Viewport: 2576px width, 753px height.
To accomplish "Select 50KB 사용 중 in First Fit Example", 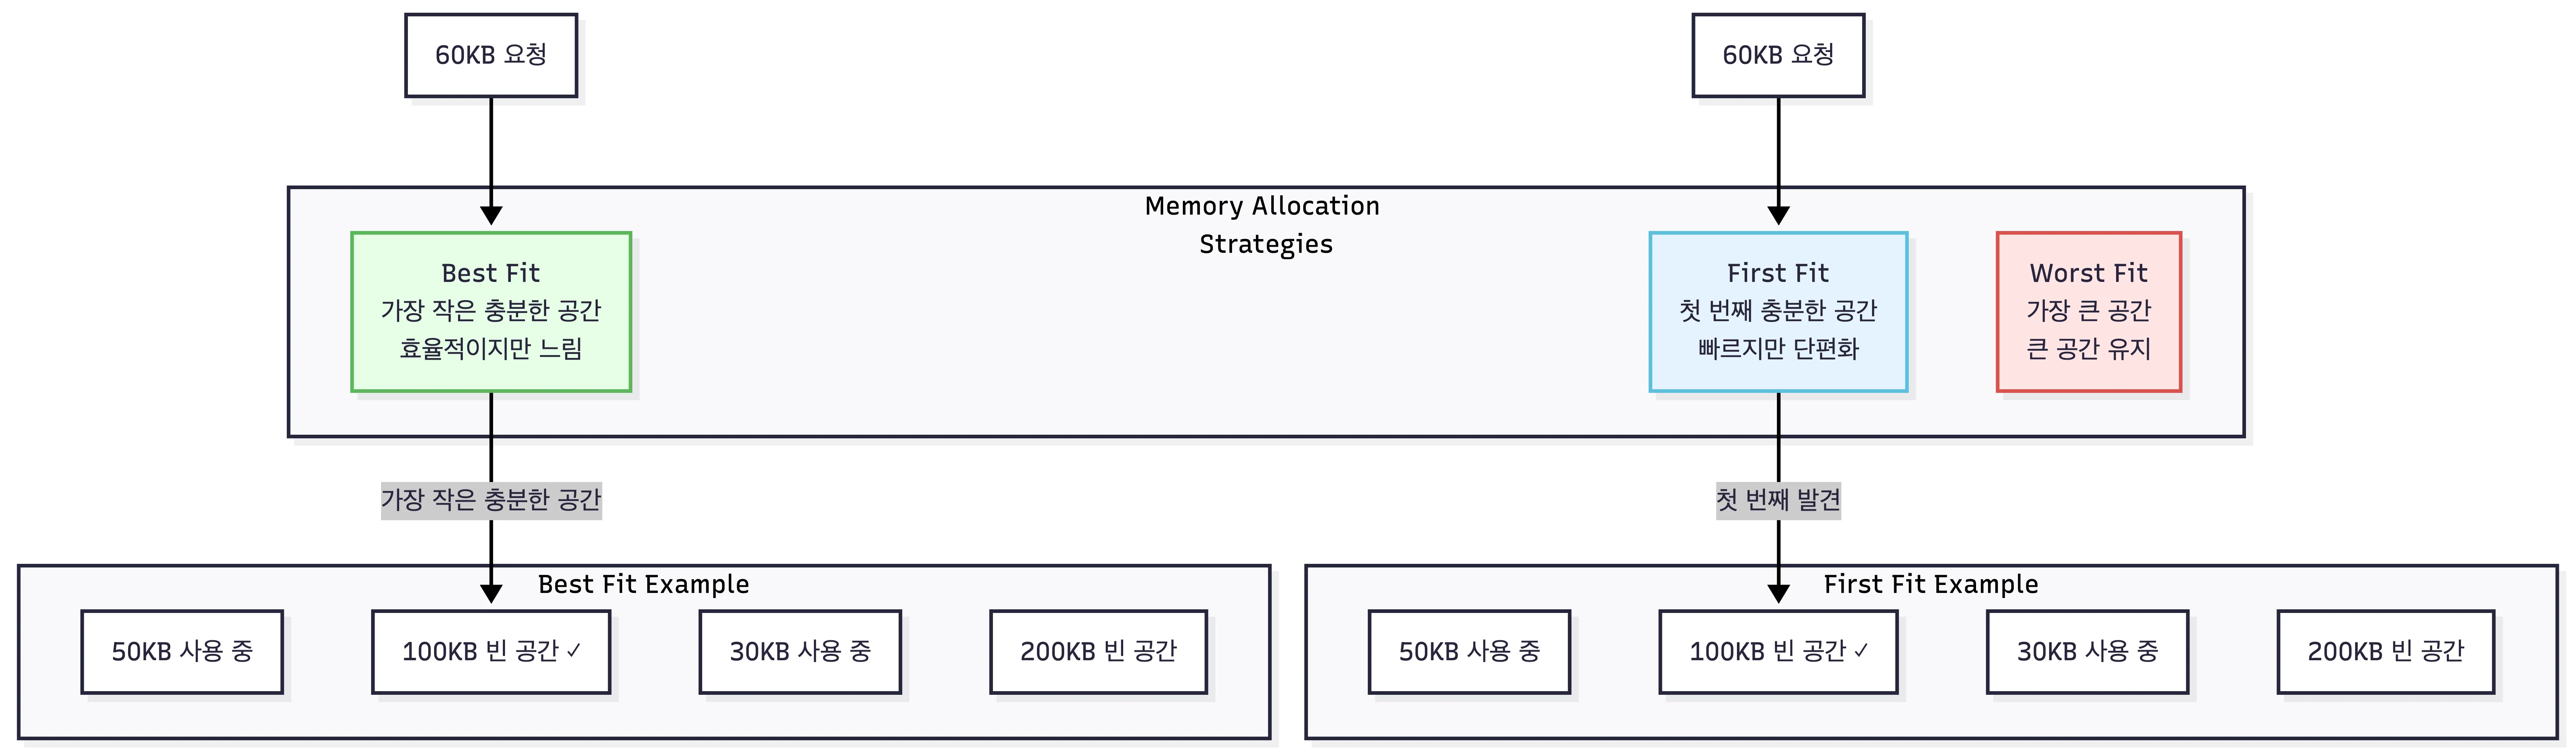I will pos(1469,651).
